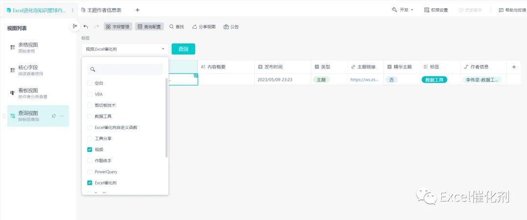The image size is (527, 220).
Task: Expand the selected cell with corner icon
Action: coord(196,76)
